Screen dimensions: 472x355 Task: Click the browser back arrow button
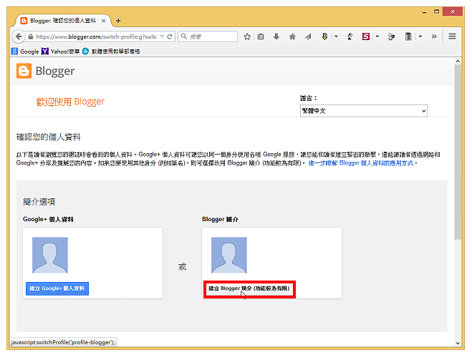click(x=19, y=37)
